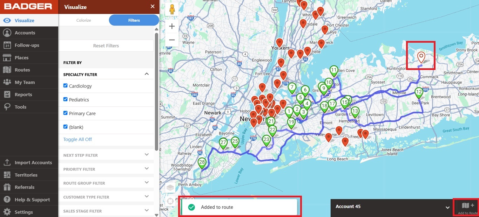Open Follow-ups calendar icon
The image size is (479, 217).
(7, 45)
